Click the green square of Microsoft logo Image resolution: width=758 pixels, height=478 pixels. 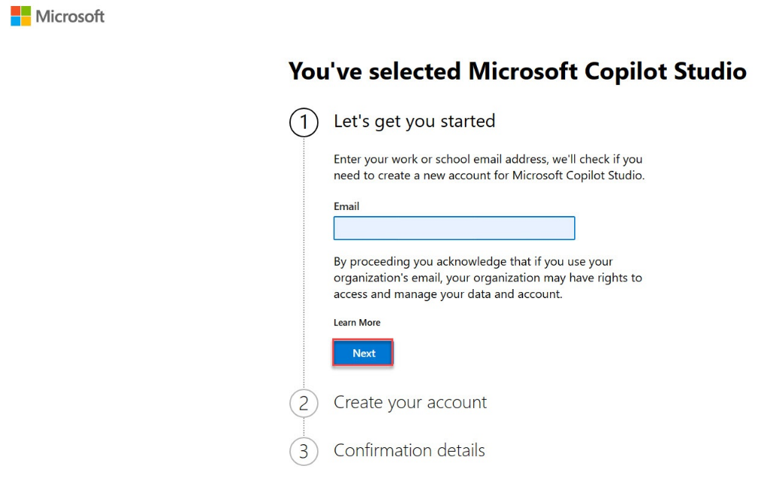[26, 11]
